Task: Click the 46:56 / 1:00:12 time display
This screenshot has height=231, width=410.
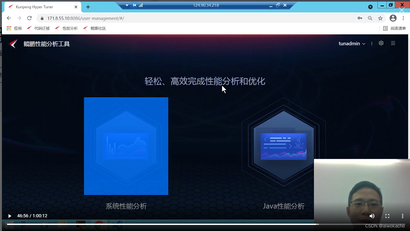Action: coord(32,216)
